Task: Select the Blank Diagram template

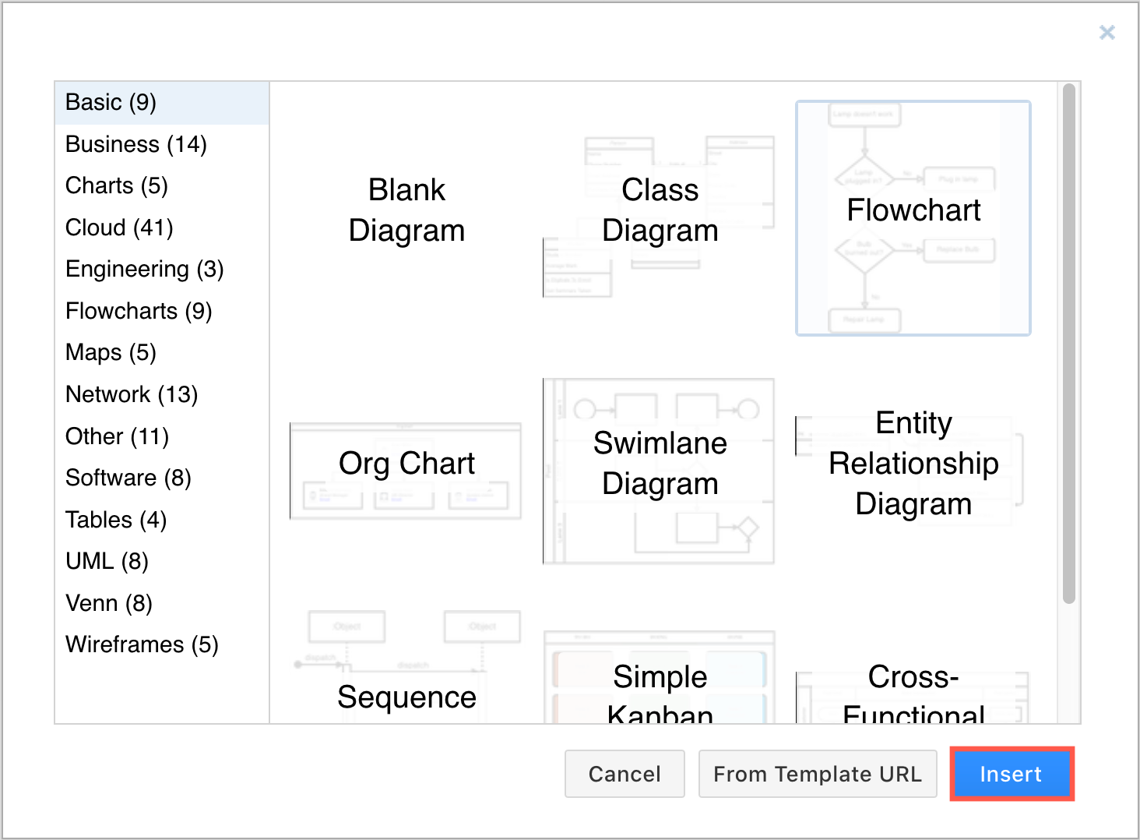Action: [x=406, y=210]
